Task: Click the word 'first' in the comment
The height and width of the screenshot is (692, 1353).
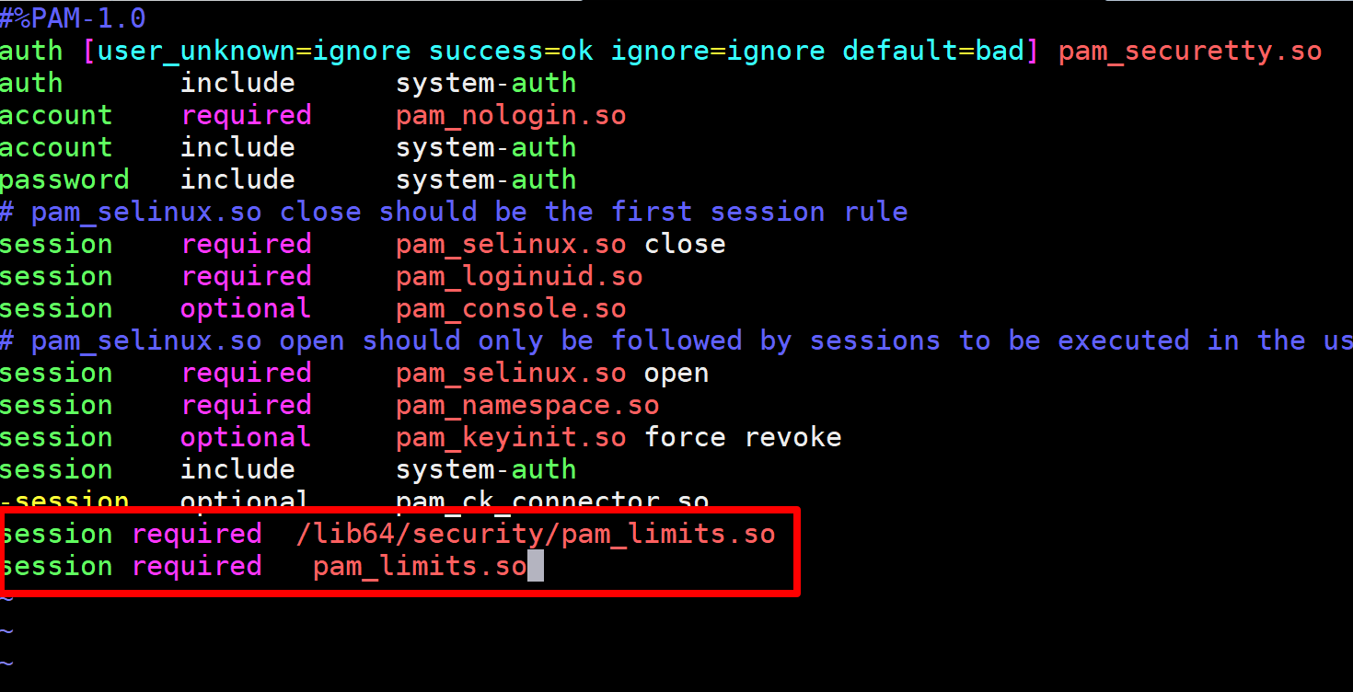Action: tap(652, 212)
